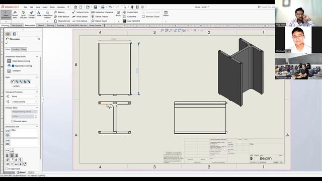The height and width of the screenshot is (181, 322).
Task: Open Geometric Tolerance tool
Action: 102,12
